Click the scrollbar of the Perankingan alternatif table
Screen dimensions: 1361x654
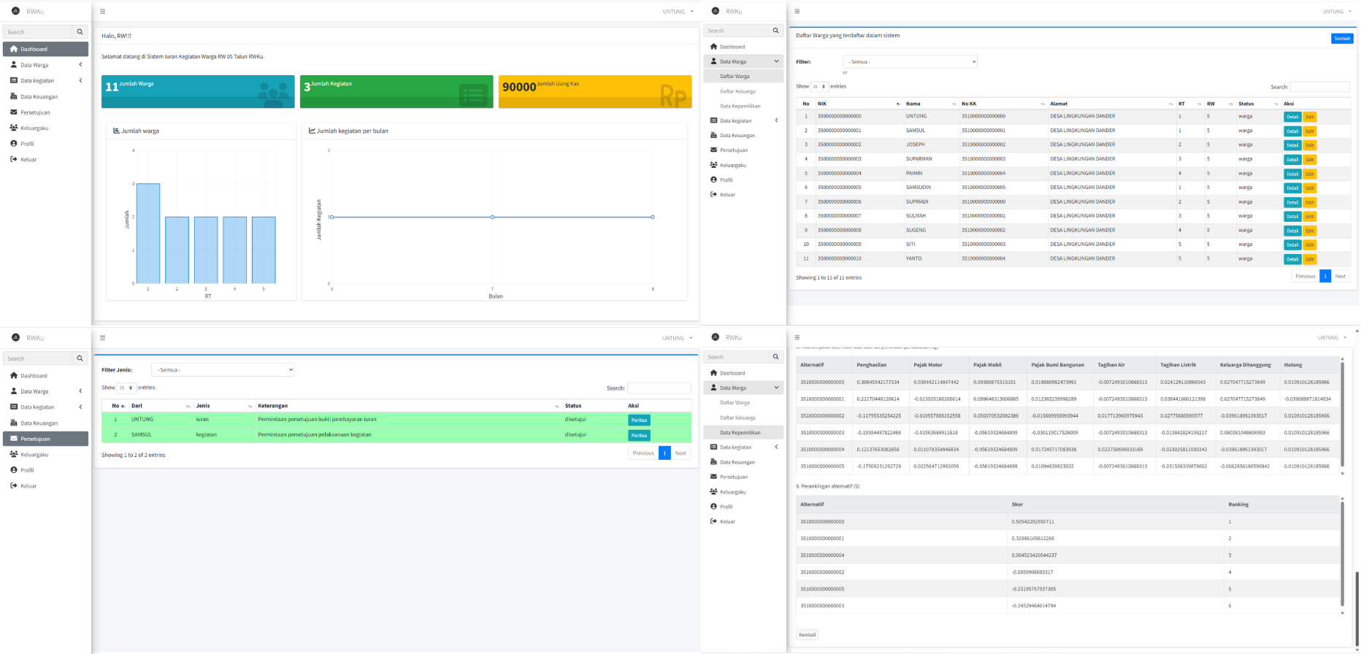point(1342,555)
